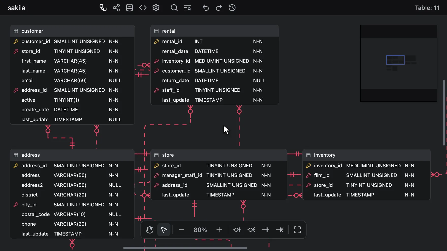Click the 80% zoom level label
This screenshot has width=447, height=251.
(x=200, y=230)
